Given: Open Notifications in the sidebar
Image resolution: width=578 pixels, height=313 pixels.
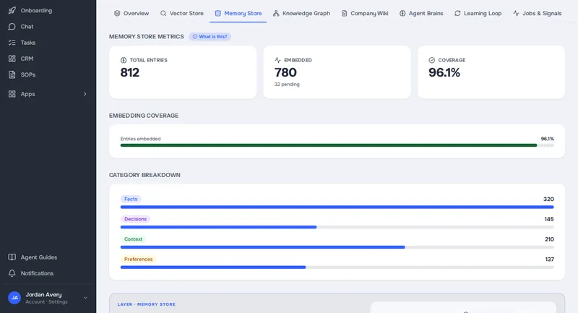Looking at the screenshot, I should click(48, 273).
